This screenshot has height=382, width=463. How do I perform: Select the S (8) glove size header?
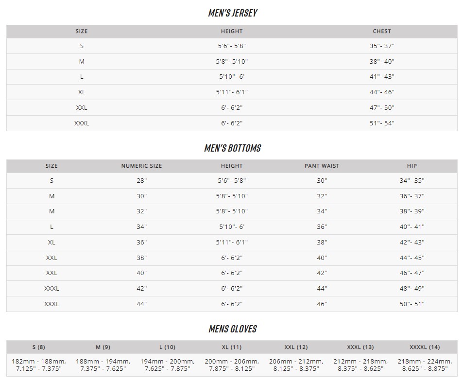38,347
